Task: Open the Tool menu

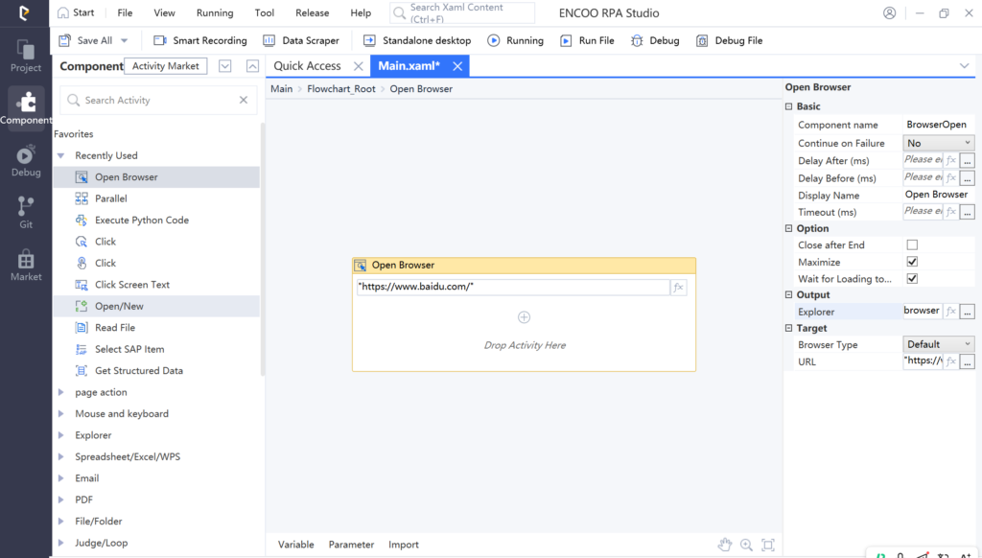Action: pyautogui.click(x=265, y=12)
